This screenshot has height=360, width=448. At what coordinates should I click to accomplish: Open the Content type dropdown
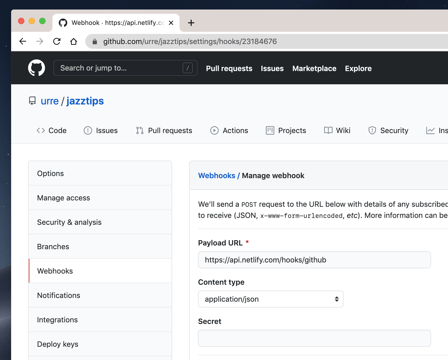(x=271, y=299)
